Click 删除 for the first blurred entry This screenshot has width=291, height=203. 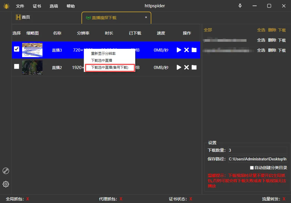(x=272, y=40)
